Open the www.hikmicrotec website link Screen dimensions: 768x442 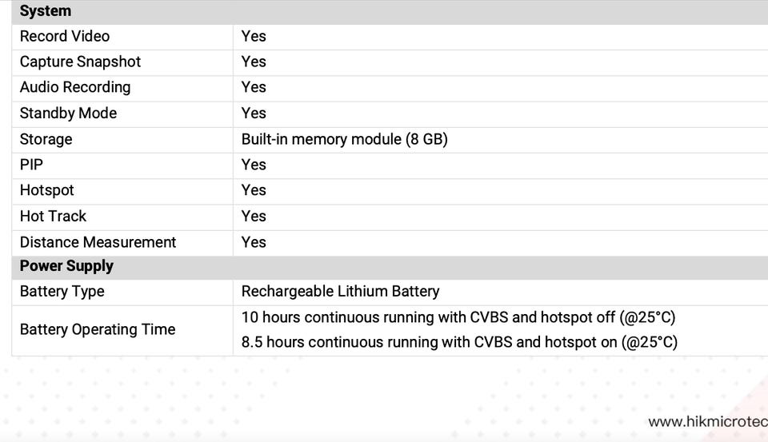click(707, 421)
